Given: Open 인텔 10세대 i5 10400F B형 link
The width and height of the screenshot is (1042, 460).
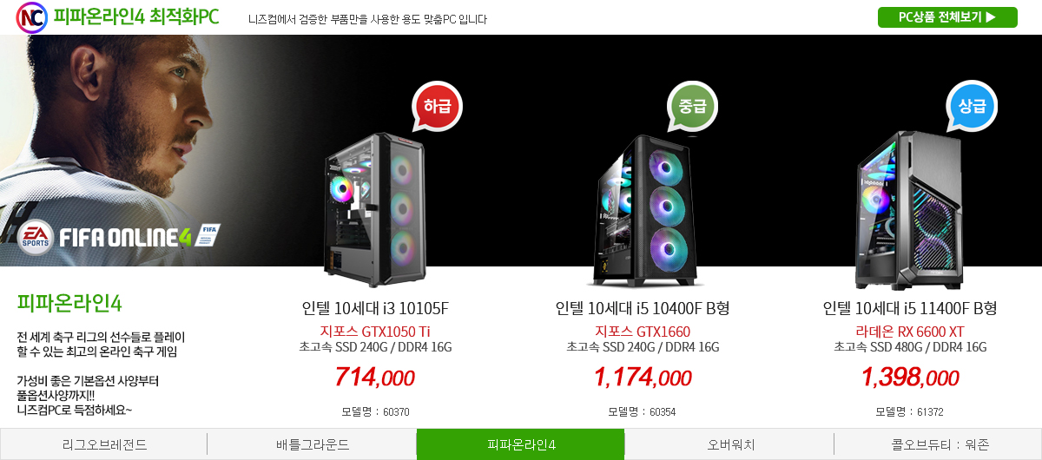Looking at the screenshot, I should [x=643, y=309].
